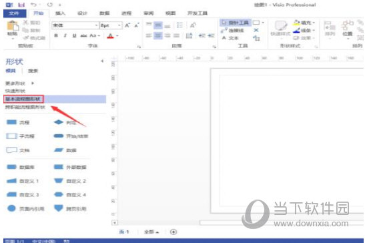Undo the last action
Screen dimensions: 365x243
coord(34,5)
